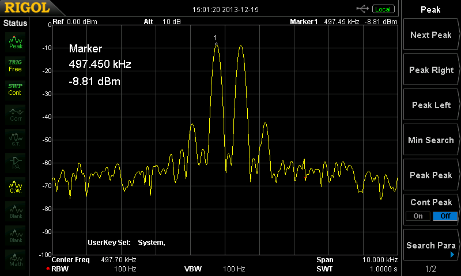Turn Cont Peak On
The image size is (461, 276).
point(418,216)
